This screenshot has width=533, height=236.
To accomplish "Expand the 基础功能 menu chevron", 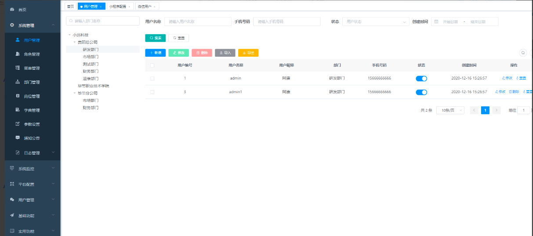I will coord(53,215).
